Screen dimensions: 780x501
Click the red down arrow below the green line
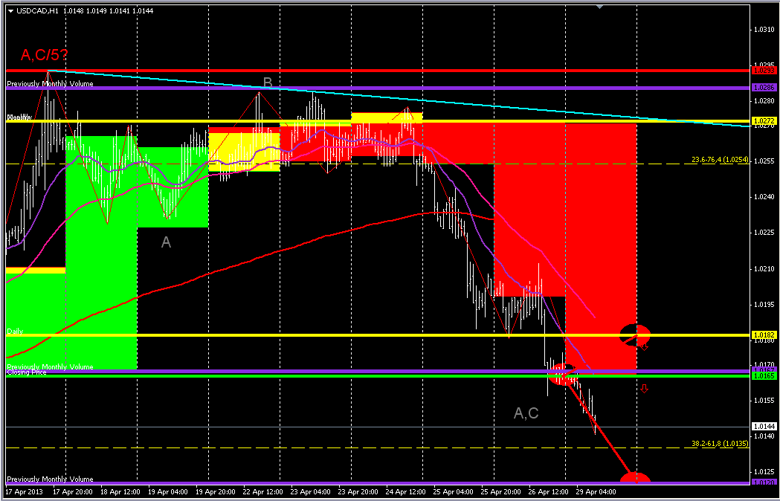[x=644, y=389]
